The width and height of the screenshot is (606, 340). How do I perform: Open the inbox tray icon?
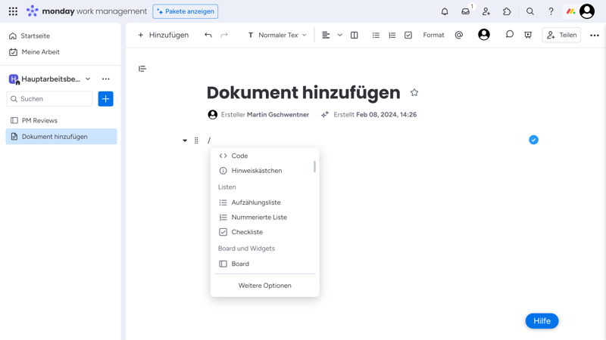pos(465,11)
